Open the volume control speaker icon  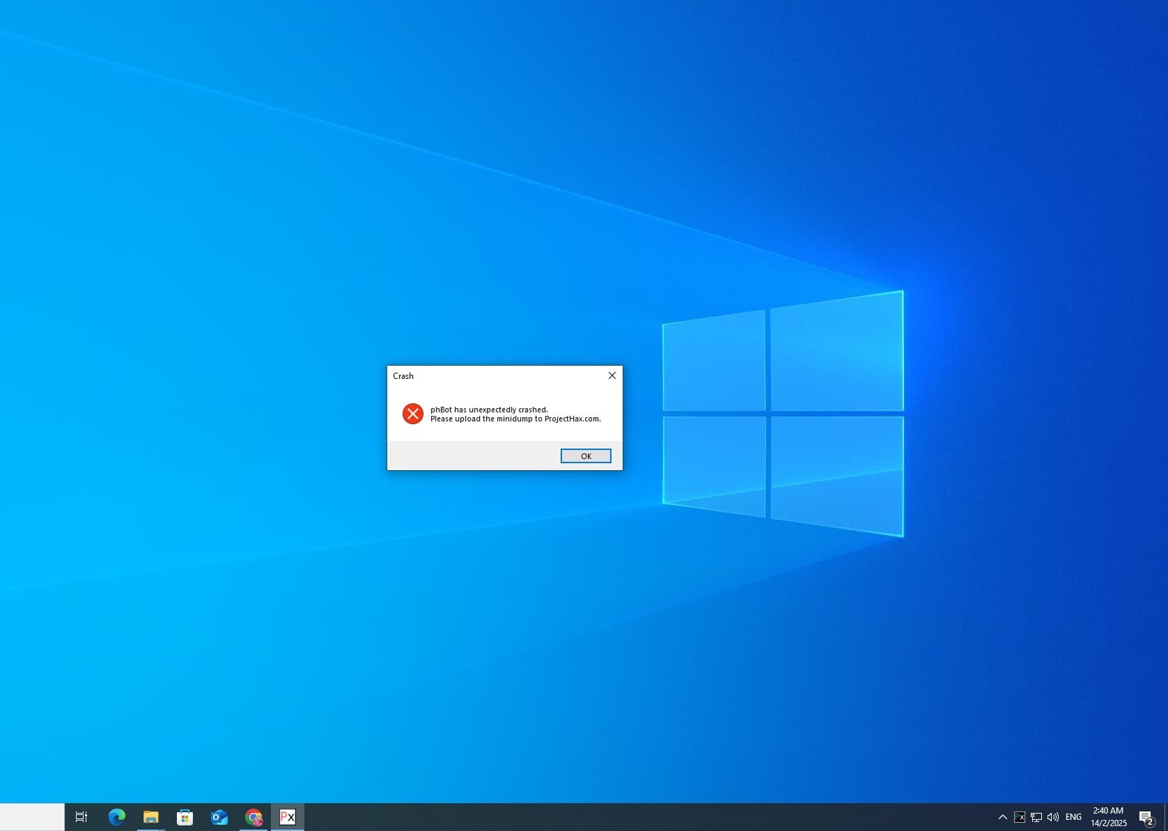pos(1053,817)
